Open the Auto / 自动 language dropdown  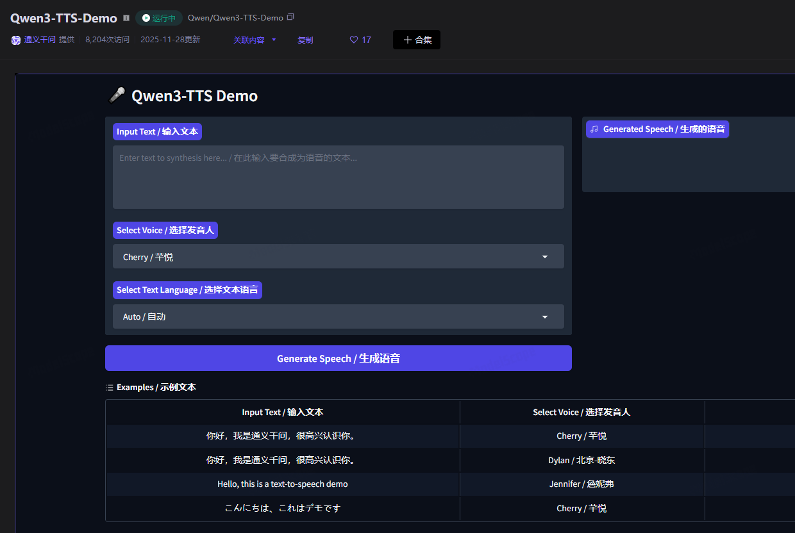tap(338, 316)
